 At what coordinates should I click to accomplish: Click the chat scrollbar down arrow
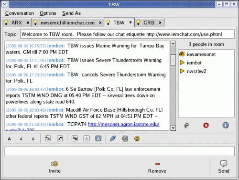coord(173,128)
